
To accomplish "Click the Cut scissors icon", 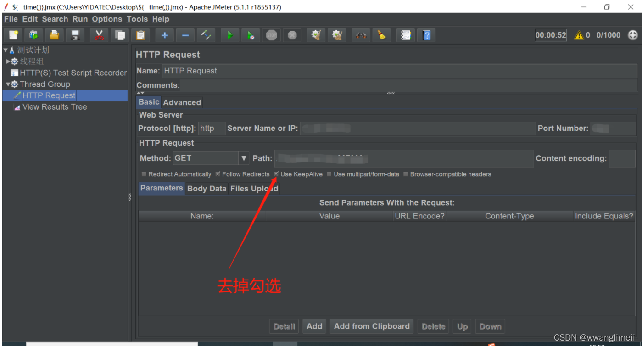I will [99, 35].
